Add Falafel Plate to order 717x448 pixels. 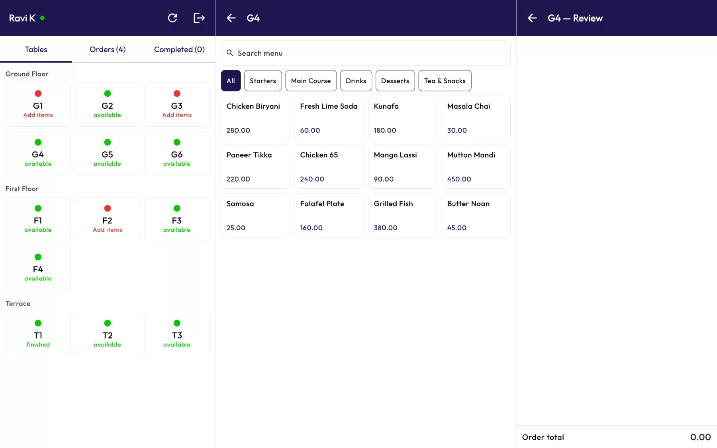(x=329, y=215)
